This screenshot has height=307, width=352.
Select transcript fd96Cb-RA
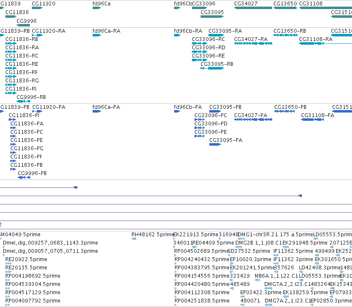(x=177, y=35)
